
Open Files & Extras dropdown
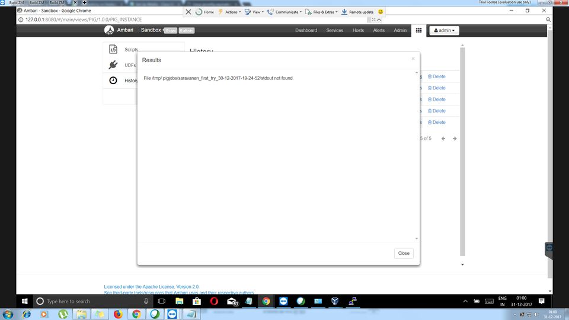point(321,12)
